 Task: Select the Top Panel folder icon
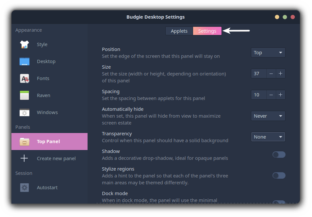(25, 142)
